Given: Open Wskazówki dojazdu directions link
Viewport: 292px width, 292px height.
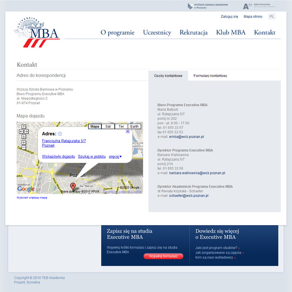Looking at the screenshot, I should (59, 156).
